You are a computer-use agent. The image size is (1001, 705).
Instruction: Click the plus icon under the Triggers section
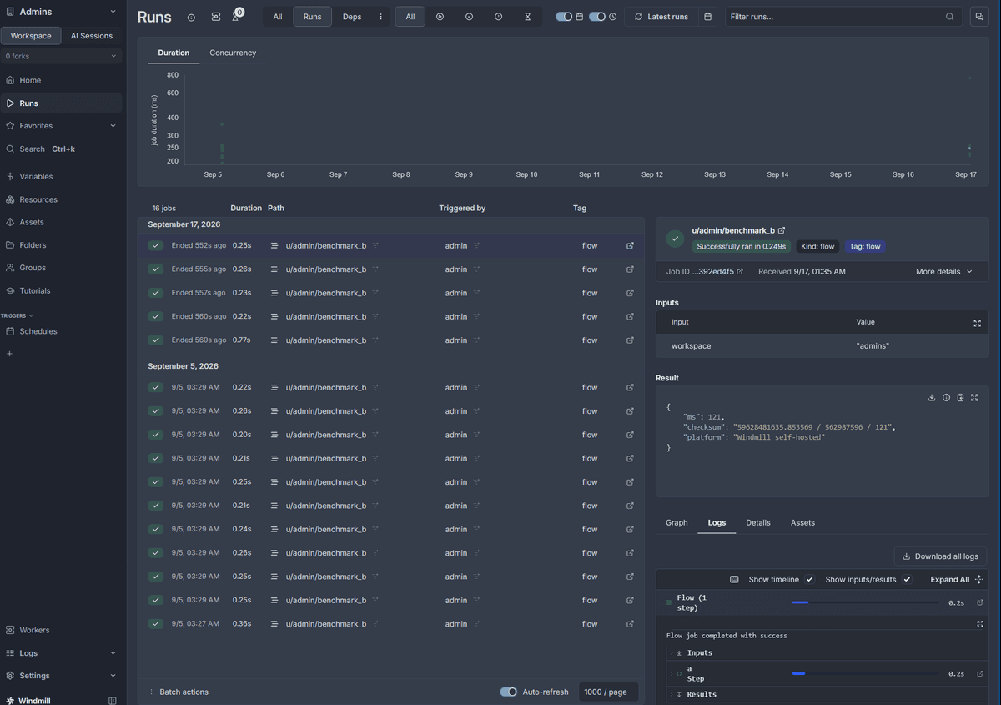pos(10,354)
